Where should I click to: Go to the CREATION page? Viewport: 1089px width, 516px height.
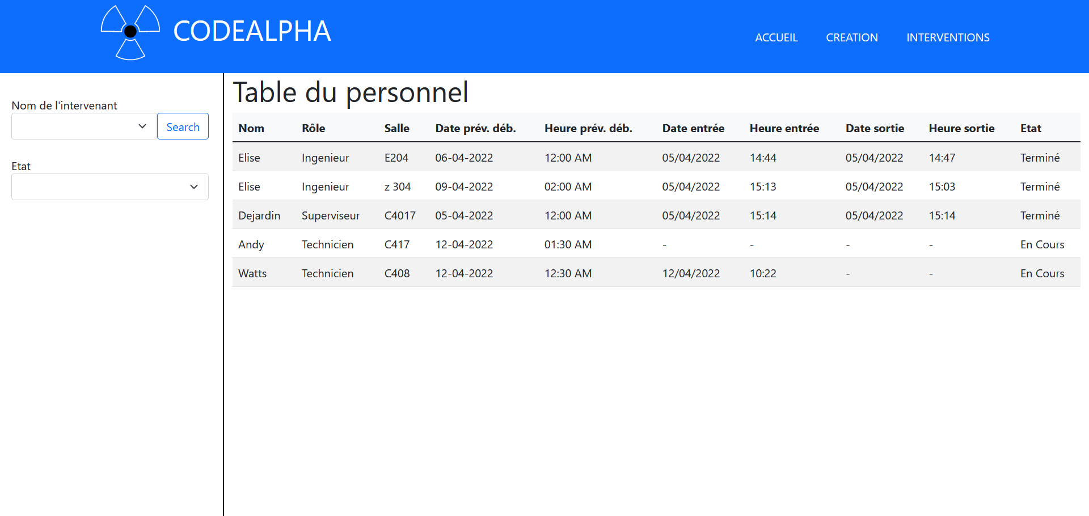coord(851,37)
